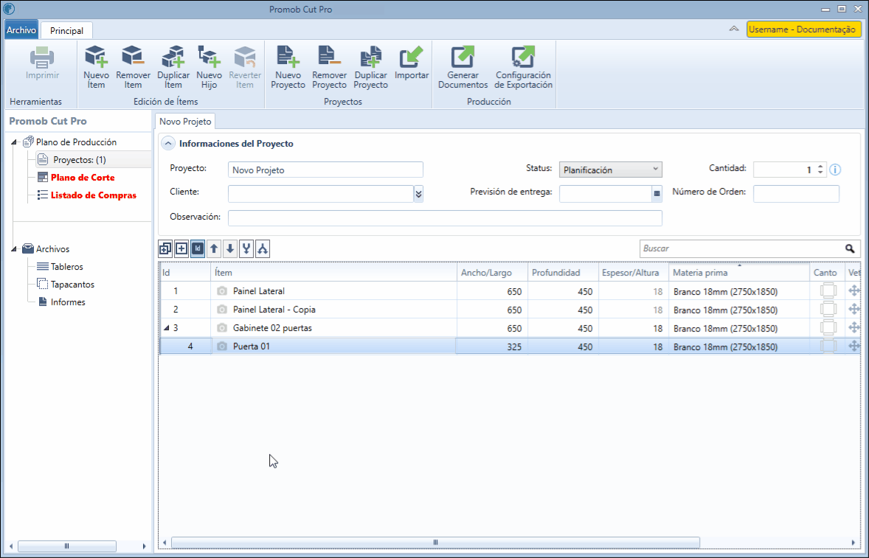Screen dimensions: 869x558
Task: Increase the Cantidad value with the up arrow
Action: coord(821,167)
